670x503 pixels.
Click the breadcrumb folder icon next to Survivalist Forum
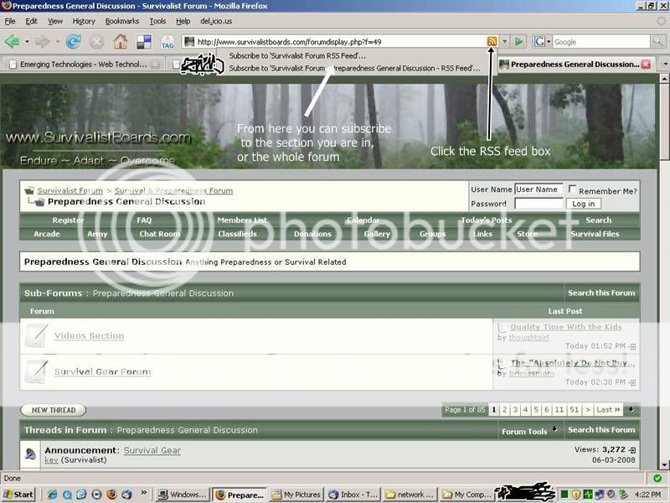[x=29, y=191]
